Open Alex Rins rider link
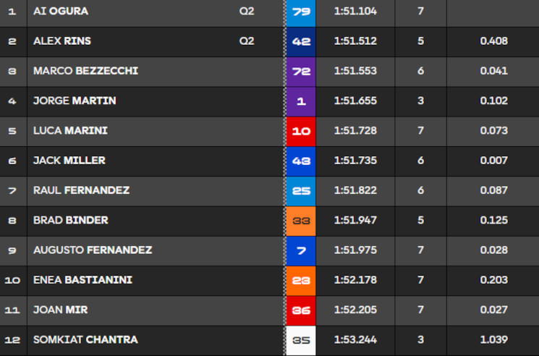This screenshot has height=356, width=539. (62, 41)
